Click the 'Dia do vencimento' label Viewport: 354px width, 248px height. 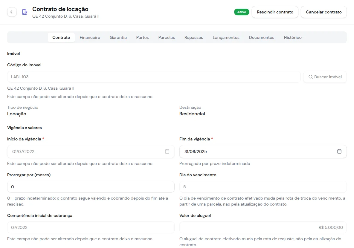[198, 175]
